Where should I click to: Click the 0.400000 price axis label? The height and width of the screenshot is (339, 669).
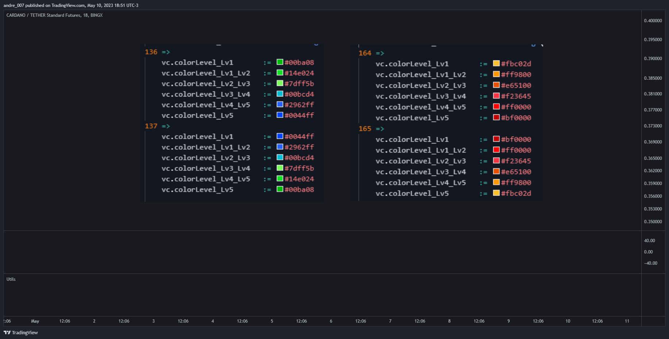[653, 21]
